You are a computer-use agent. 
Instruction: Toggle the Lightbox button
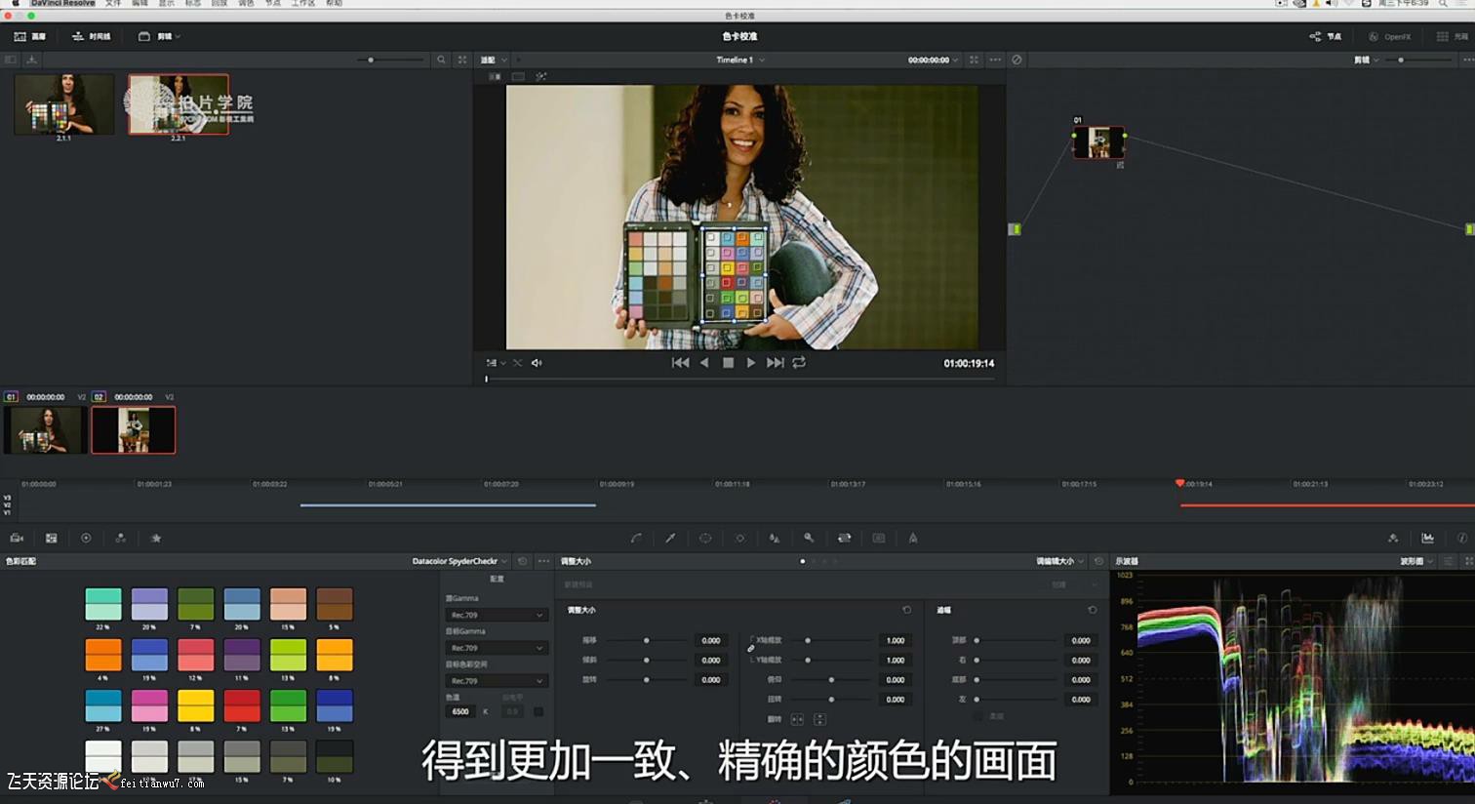1452,36
